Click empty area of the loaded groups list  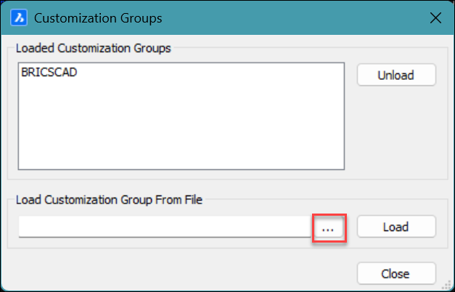[x=179, y=131]
